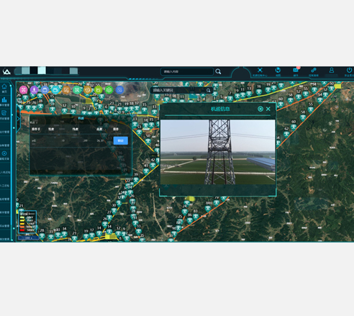This screenshot has width=354, height=316.
Task: Select the dark blue four-squares circle icon
Action: (119, 90)
